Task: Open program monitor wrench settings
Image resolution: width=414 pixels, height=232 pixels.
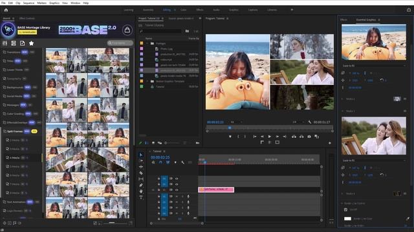Action: 309,122
